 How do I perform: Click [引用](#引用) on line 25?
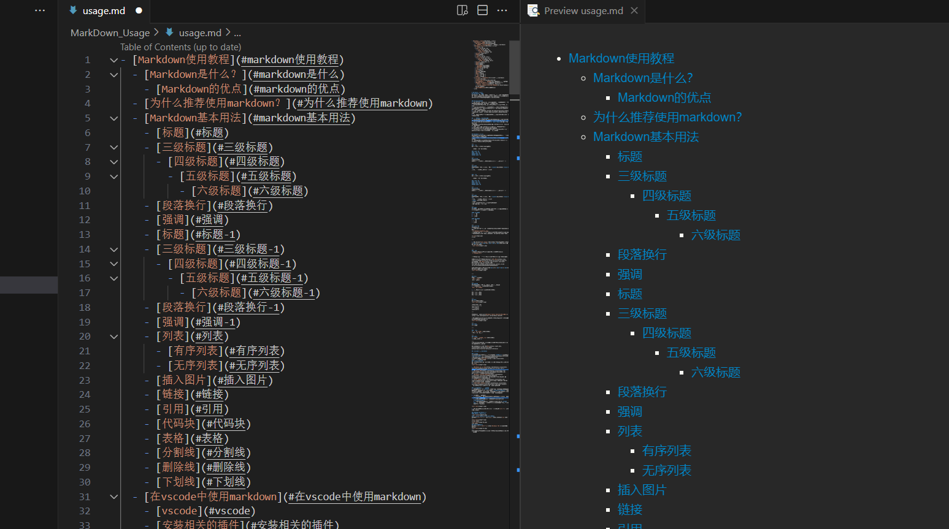[x=193, y=409]
